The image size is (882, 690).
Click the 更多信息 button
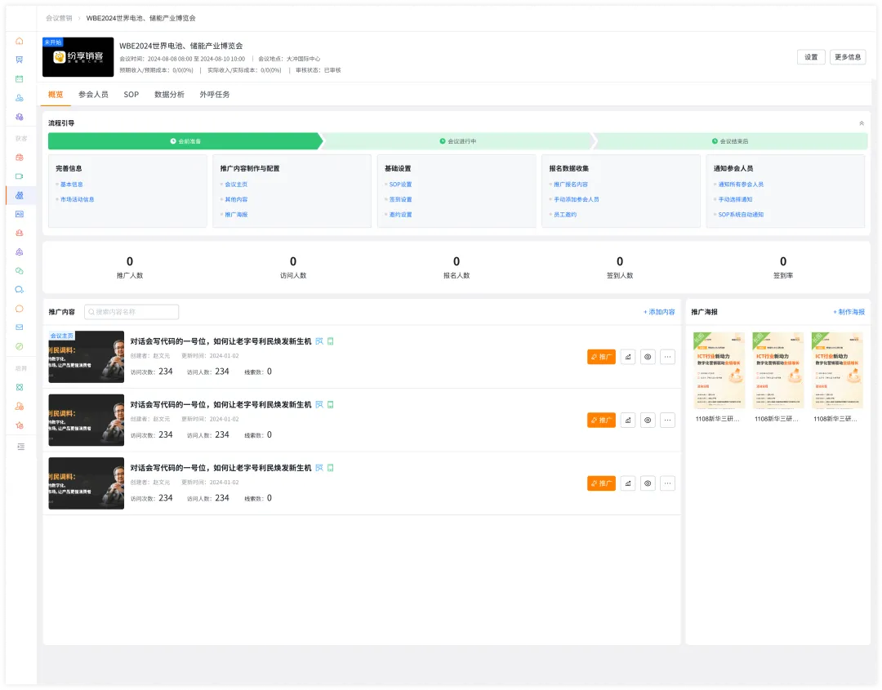click(848, 57)
